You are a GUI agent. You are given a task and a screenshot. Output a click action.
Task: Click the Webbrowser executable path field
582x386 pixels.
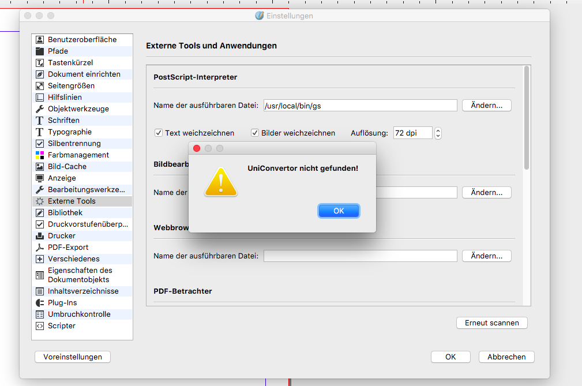(360, 256)
